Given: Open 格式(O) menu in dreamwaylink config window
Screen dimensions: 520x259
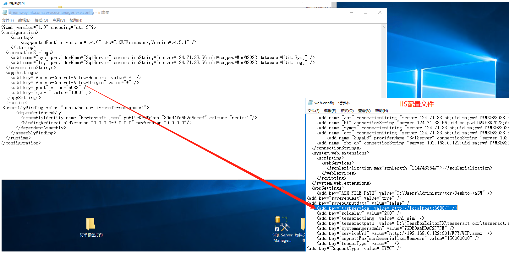Looking at the screenshot, I should pyautogui.click(x=41, y=20).
